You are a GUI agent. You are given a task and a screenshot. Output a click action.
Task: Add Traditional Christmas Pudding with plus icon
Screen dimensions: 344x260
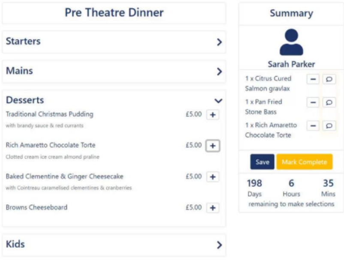click(213, 115)
